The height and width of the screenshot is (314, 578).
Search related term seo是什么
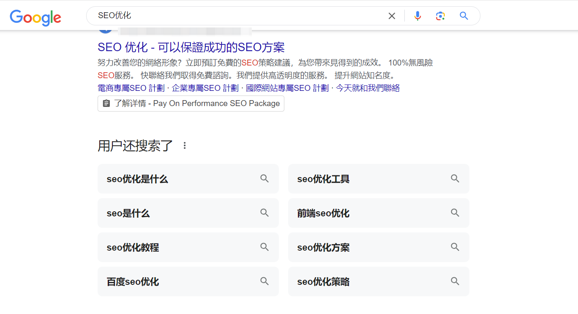pos(188,213)
